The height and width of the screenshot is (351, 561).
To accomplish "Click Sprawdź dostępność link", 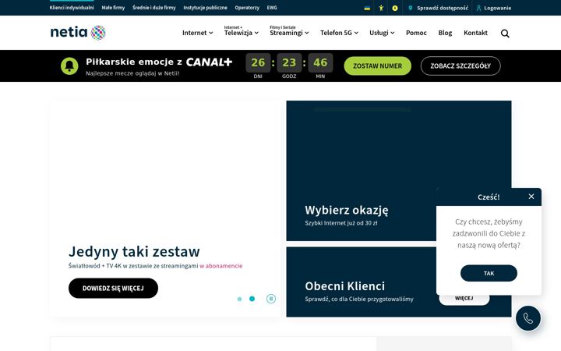I will point(443,8).
